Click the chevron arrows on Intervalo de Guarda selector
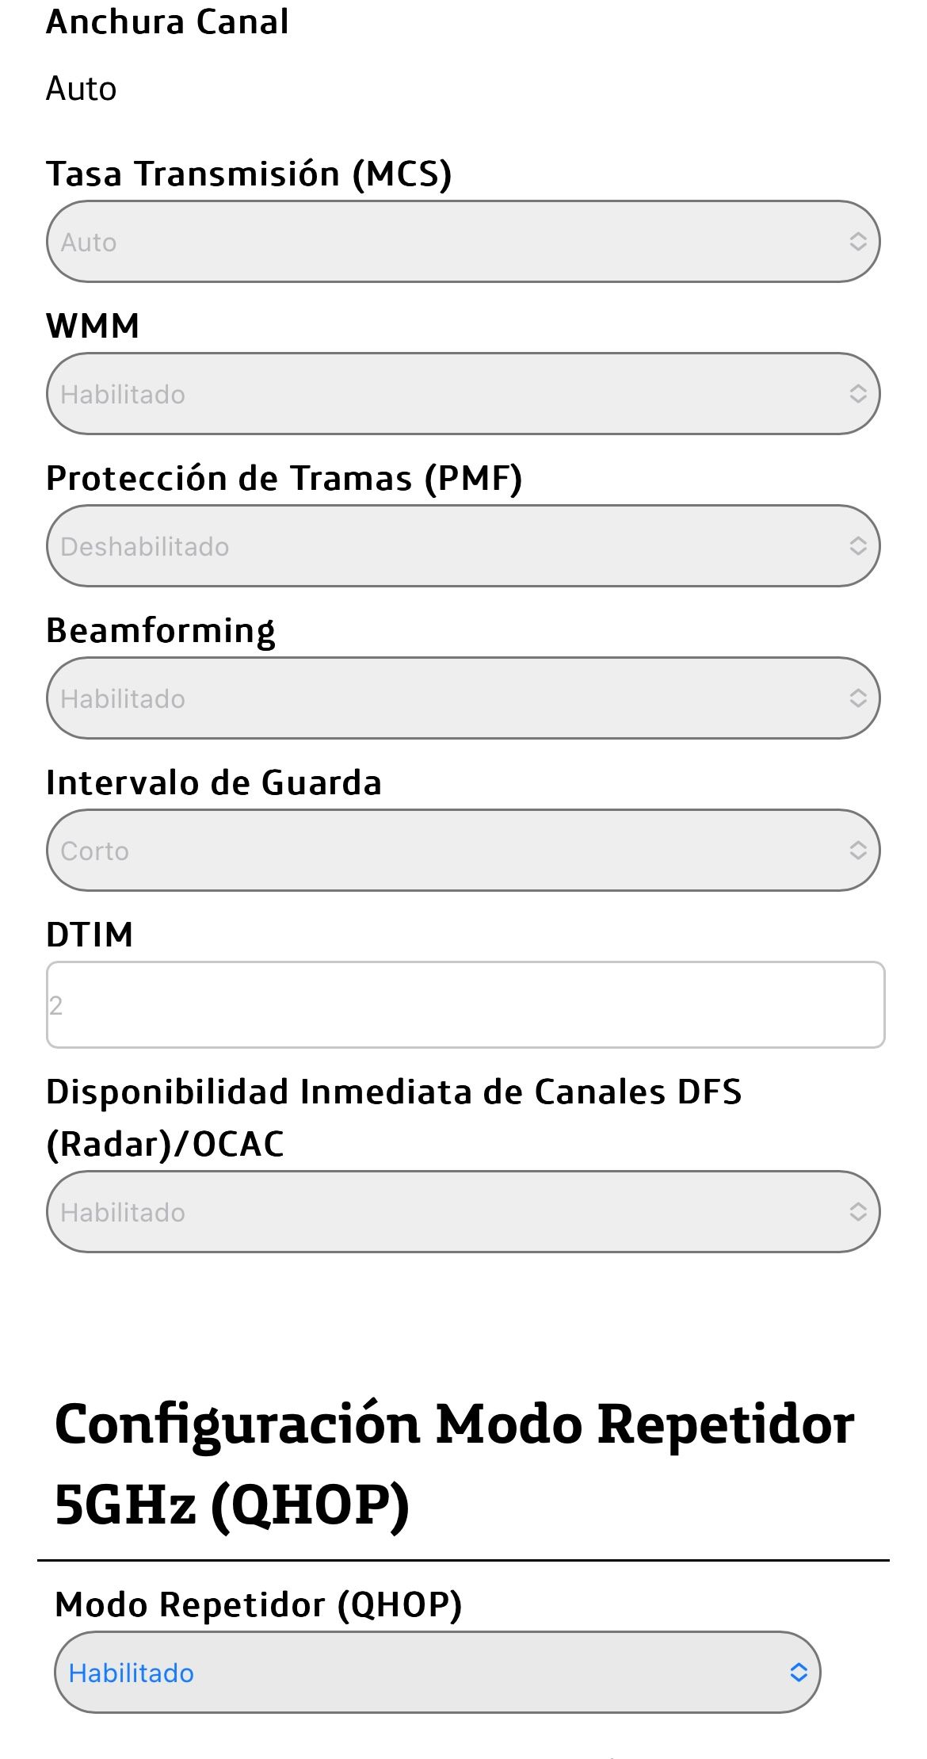The image size is (927, 1759). click(x=858, y=851)
